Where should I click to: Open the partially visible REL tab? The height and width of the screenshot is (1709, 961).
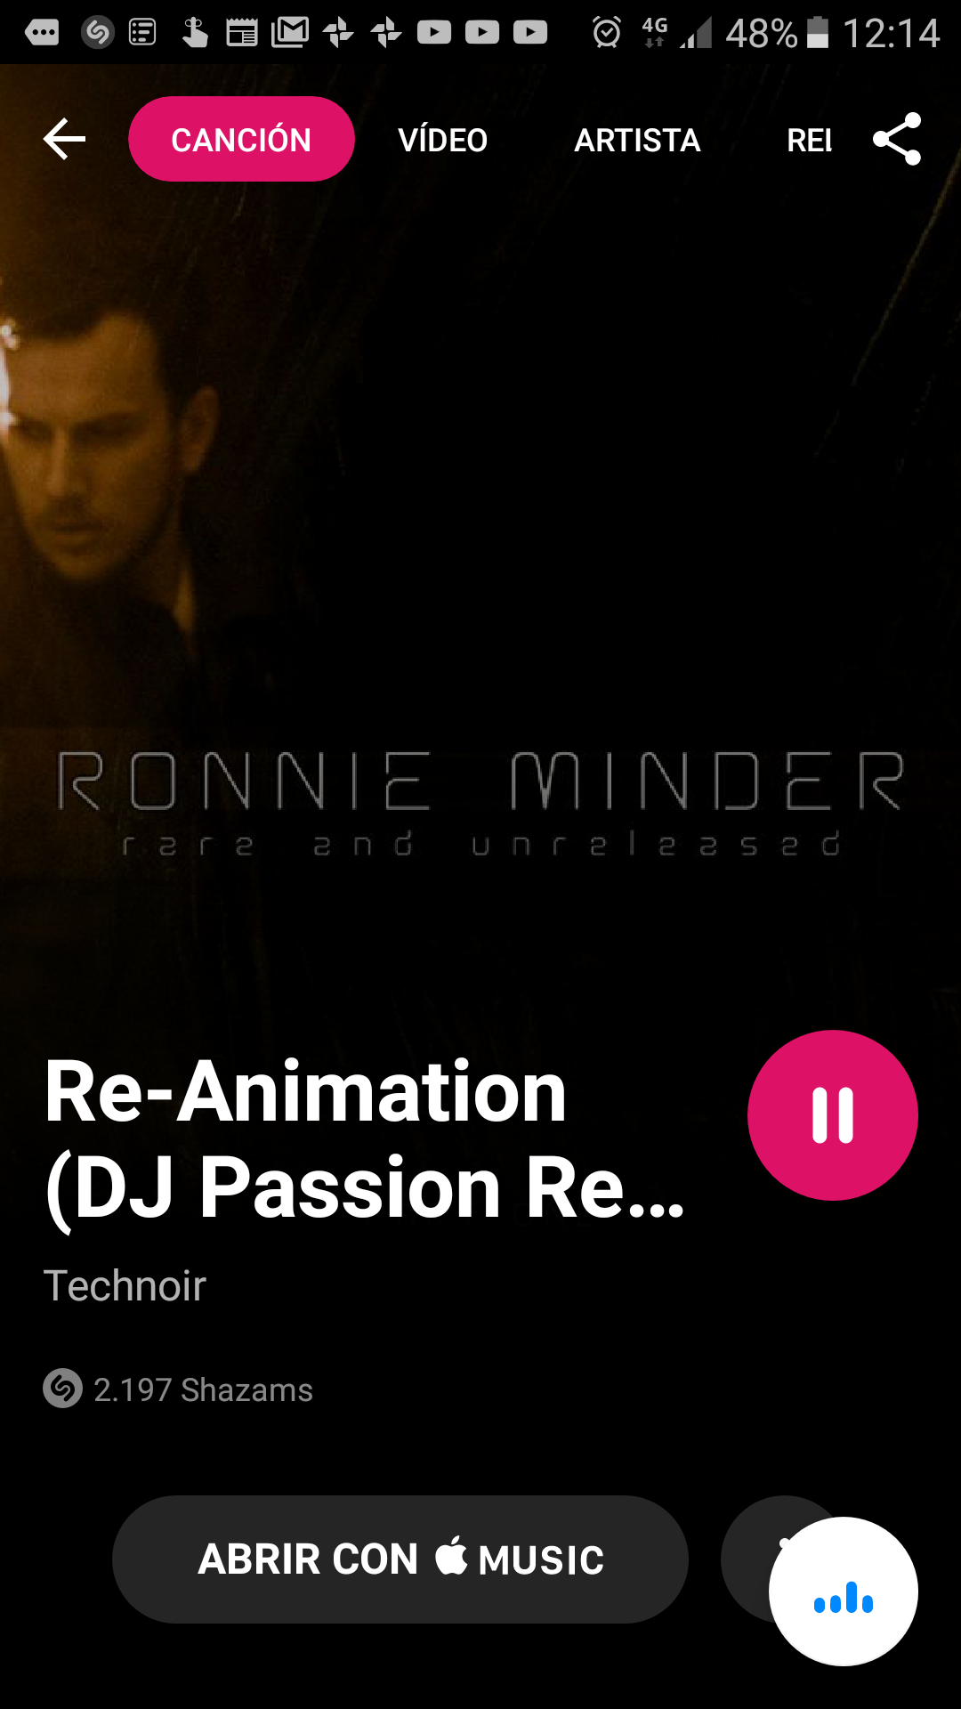click(x=809, y=140)
